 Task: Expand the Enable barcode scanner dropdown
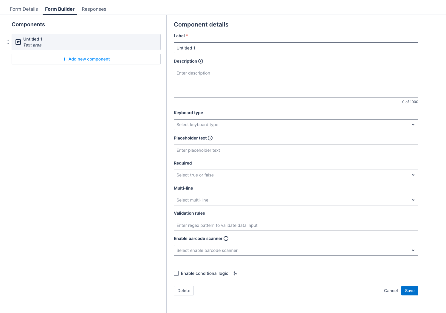click(x=295, y=250)
